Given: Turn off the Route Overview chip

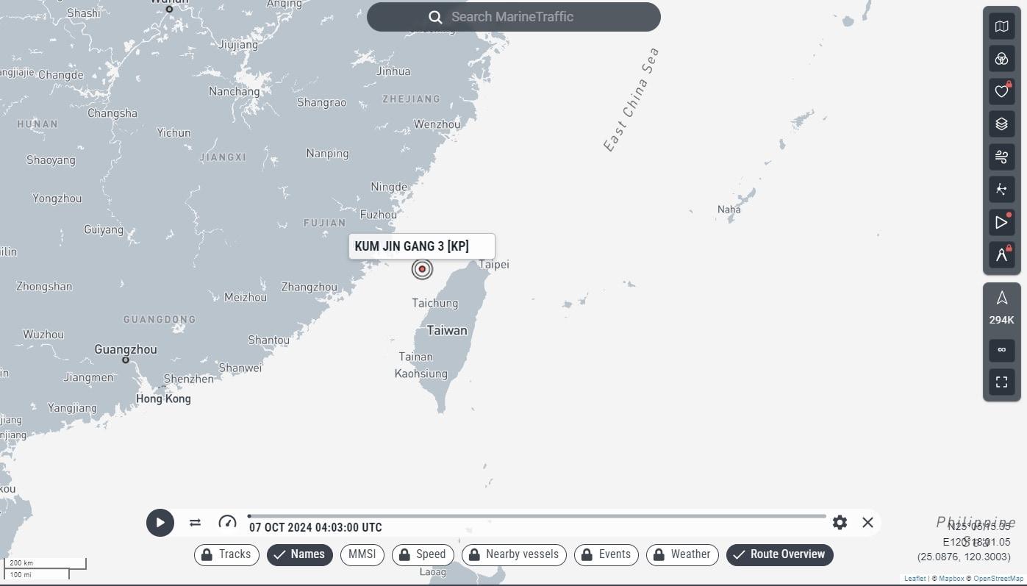Looking at the screenshot, I should pyautogui.click(x=779, y=554).
